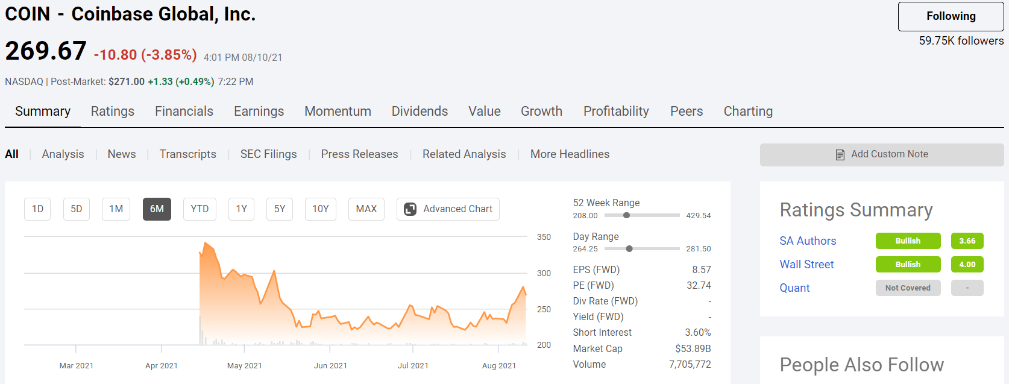Set chart range to 1Y
Image resolution: width=1009 pixels, height=384 pixels.
[x=241, y=209]
